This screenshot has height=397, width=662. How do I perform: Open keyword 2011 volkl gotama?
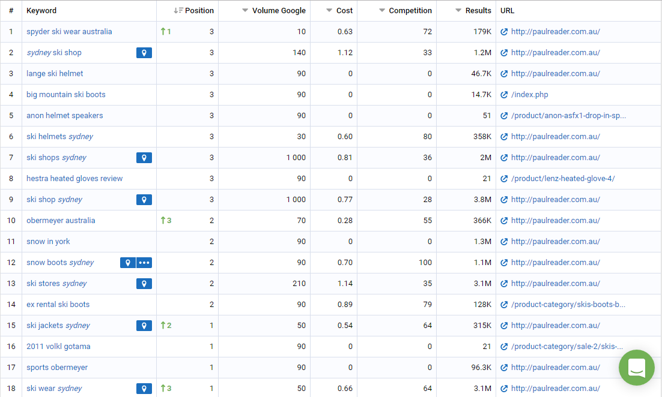(58, 347)
